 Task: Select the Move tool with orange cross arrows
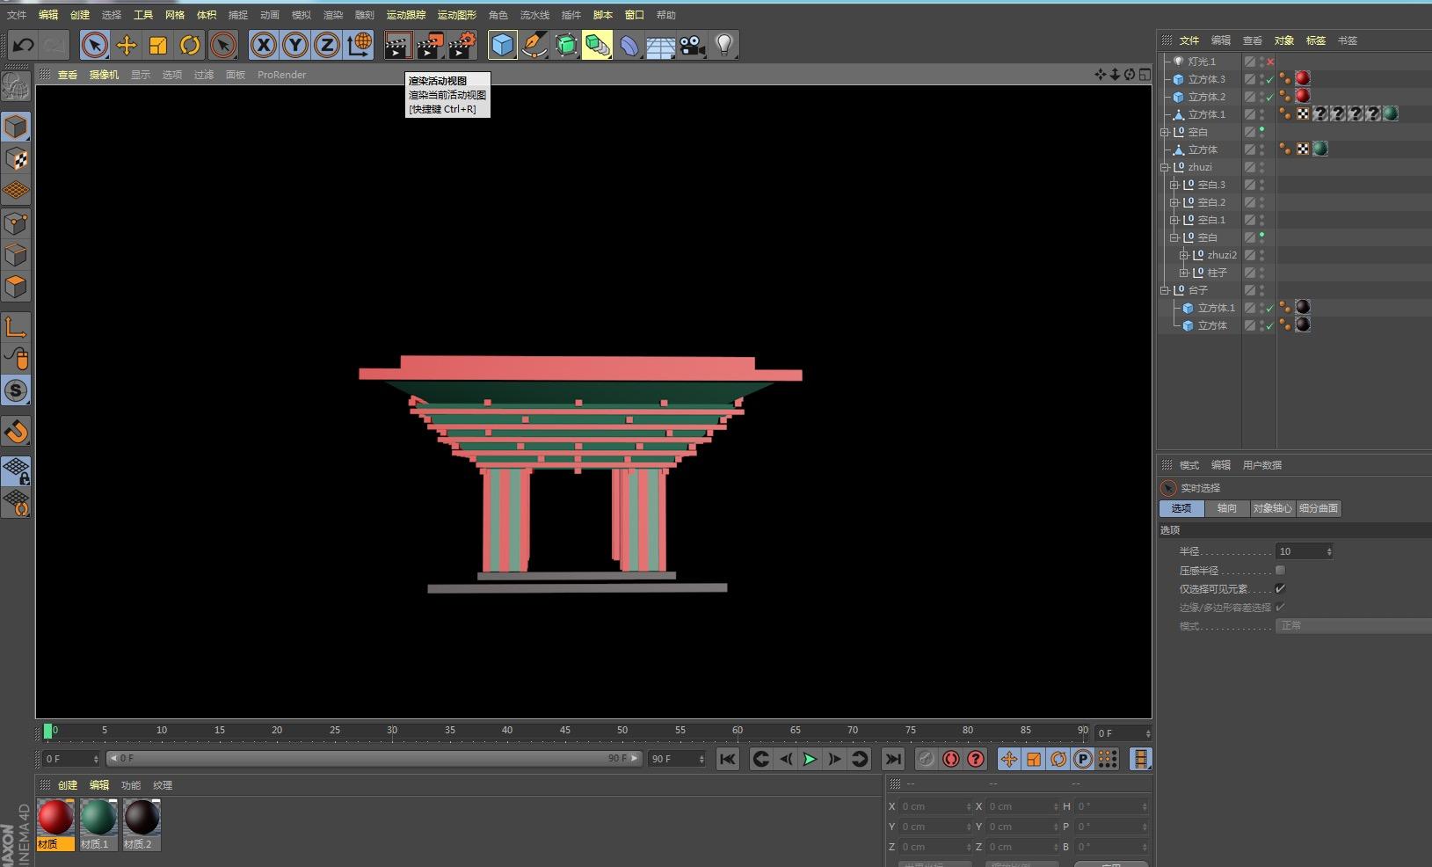point(127,45)
